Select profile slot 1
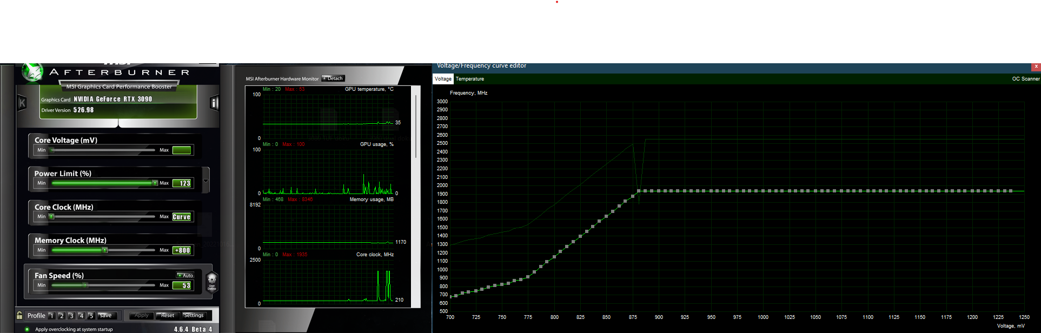Viewport: 1041px width, 333px height. [51, 316]
